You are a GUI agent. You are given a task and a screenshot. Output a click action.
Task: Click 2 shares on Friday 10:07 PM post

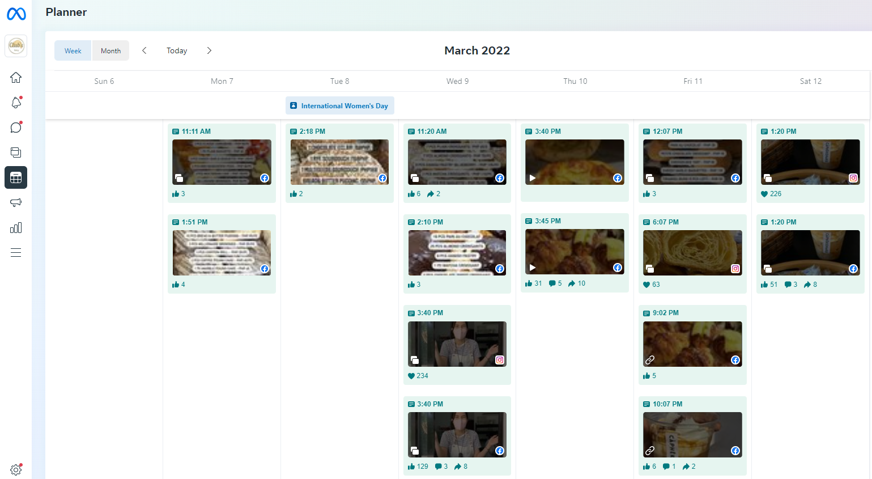point(689,467)
